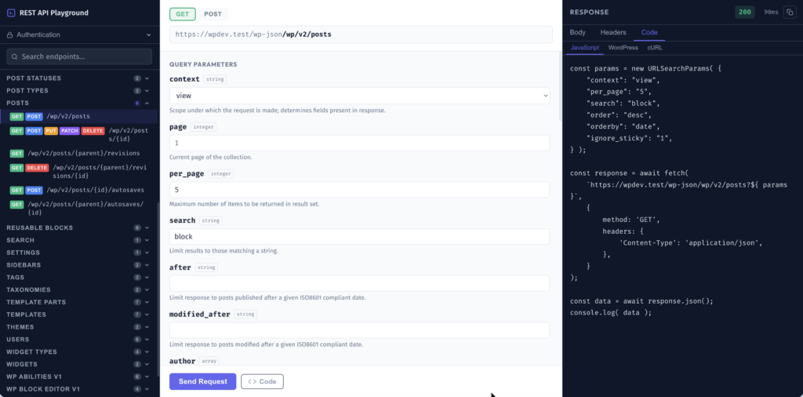Click the Authentication lock icon

pos(10,35)
